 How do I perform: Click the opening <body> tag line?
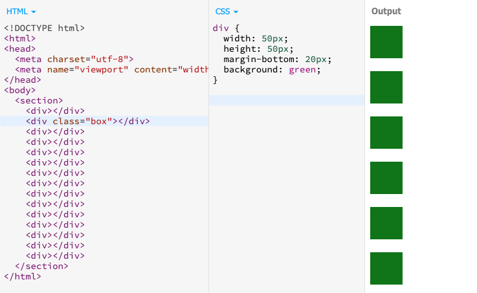coord(20,90)
